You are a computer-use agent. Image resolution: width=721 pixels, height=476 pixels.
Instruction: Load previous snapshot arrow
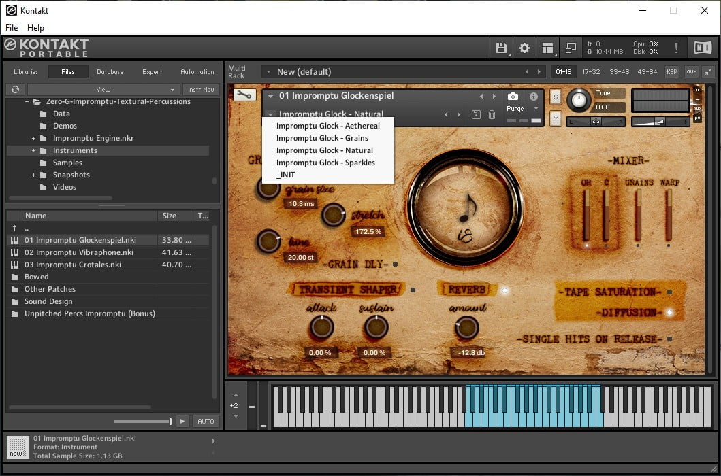445,114
